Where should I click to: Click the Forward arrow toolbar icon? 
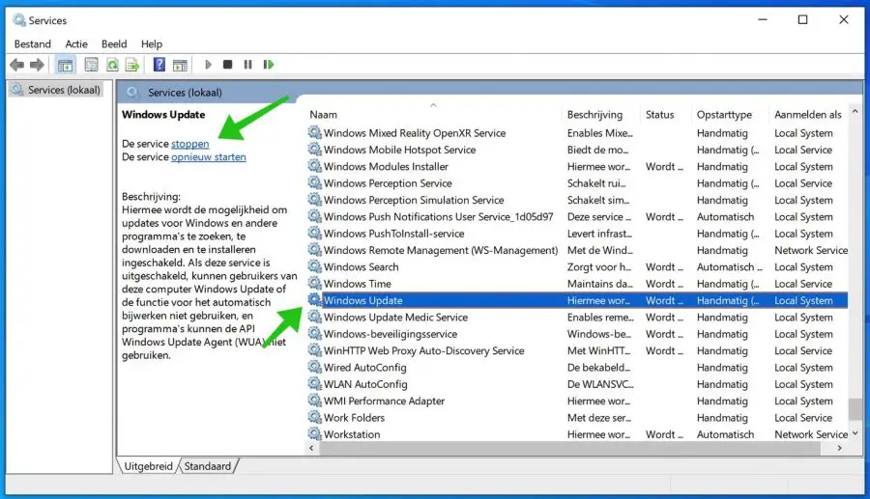click(x=37, y=65)
